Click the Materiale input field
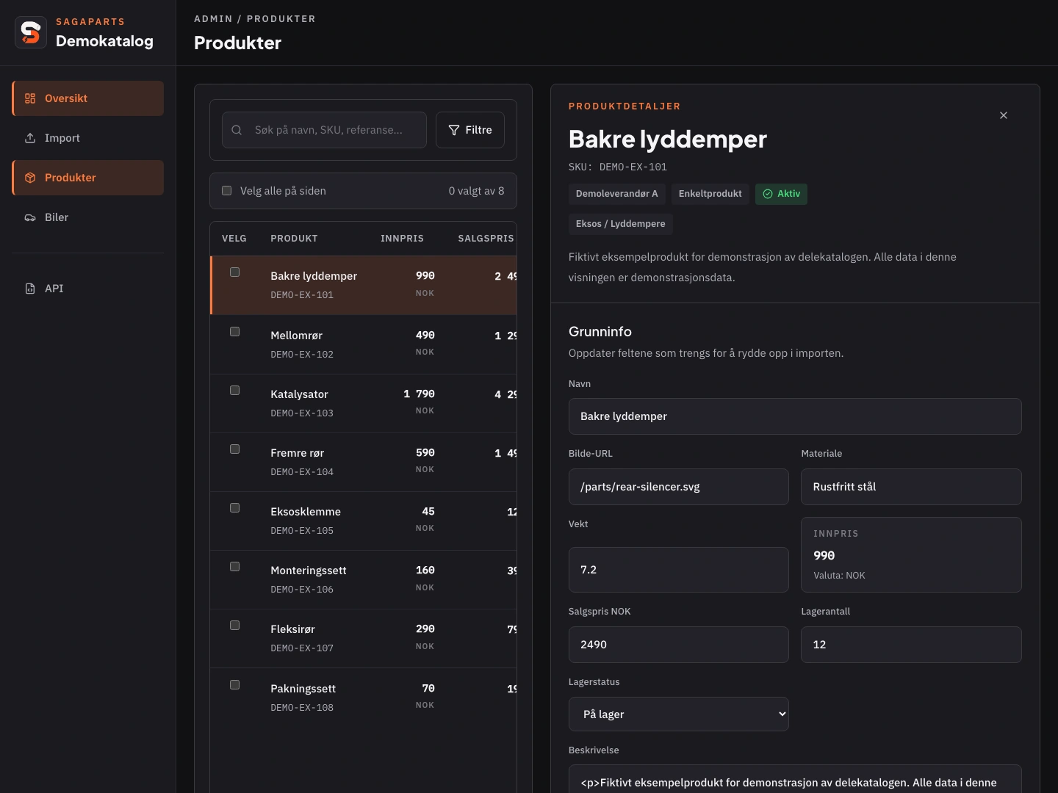The height and width of the screenshot is (793, 1058). pos(911,487)
